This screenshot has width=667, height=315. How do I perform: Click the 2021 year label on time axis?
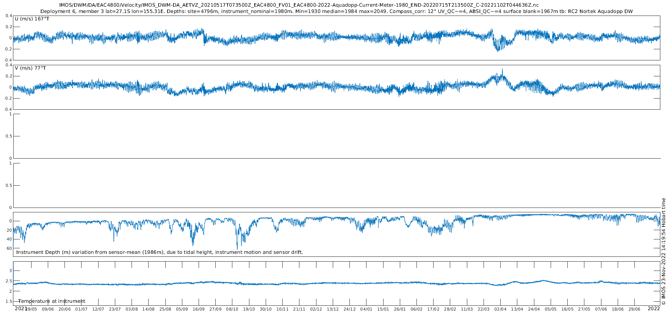(x=21, y=308)
